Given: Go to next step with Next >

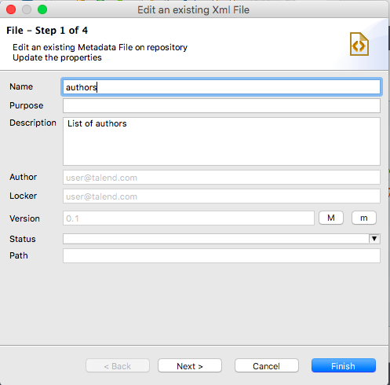Looking at the screenshot, I should click(x=190, y=365).
